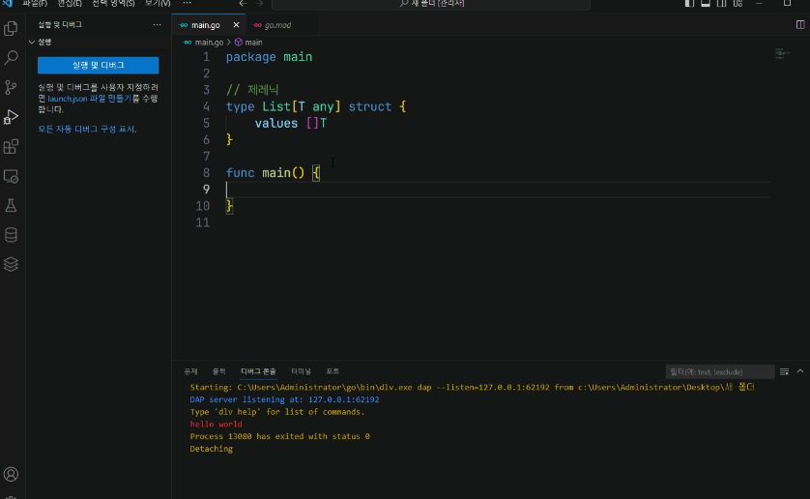Open the more actions ellipsis in Run and Debug header
Screen dimensions: 810x499
coord(157,25)
